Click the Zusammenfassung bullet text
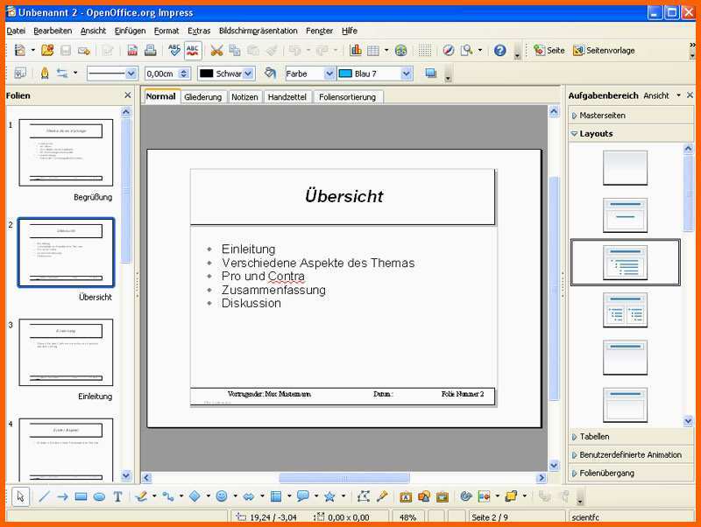The width and height of the screenshot is (701, 527). 273,290
